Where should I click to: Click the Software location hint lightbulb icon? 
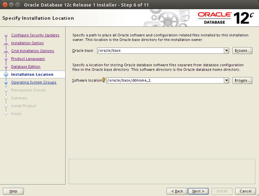click(x=104, y=80)
